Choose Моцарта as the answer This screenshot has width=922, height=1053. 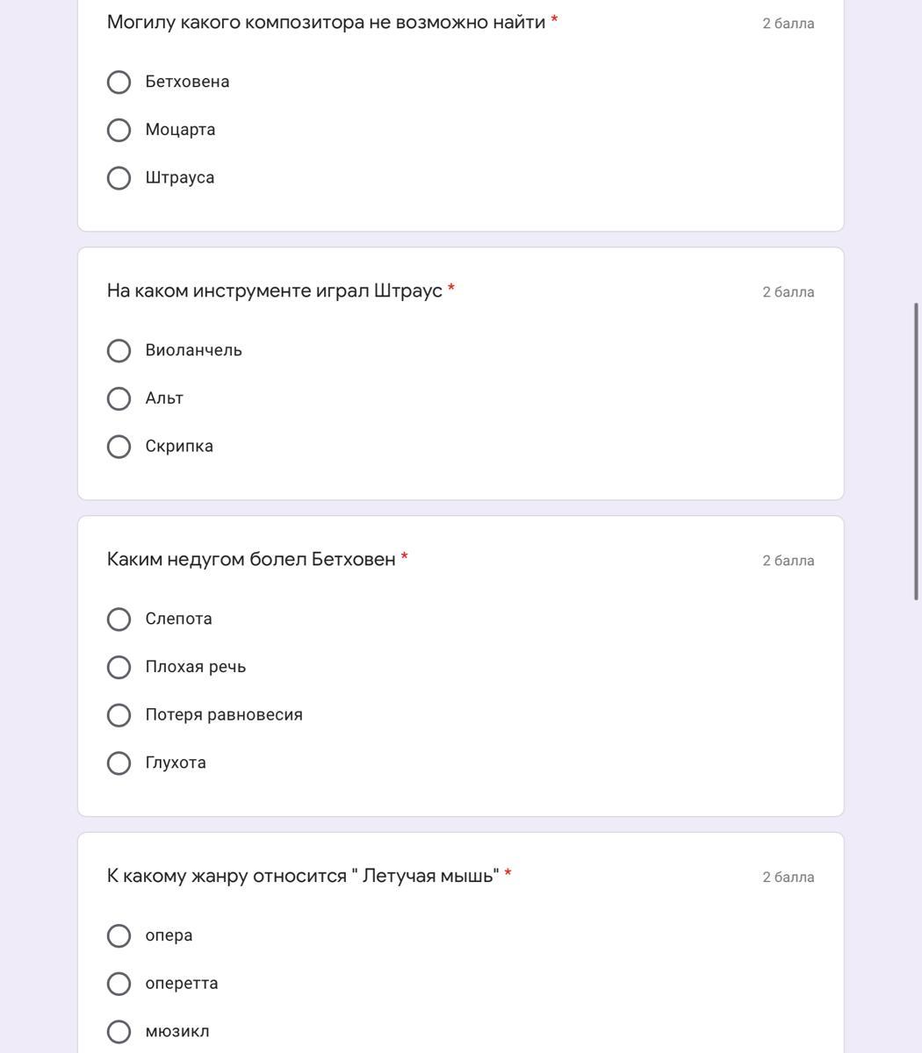click(119, 130)
